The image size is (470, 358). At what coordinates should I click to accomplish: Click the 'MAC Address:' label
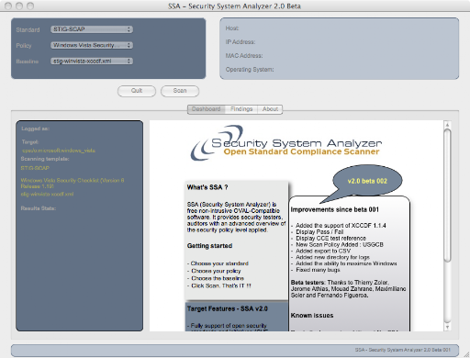[244, 56]
